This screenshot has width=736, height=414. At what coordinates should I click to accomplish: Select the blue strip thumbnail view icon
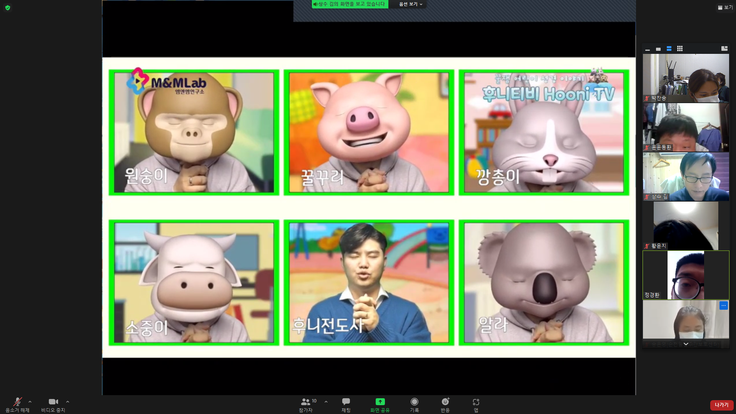(669, 48)
